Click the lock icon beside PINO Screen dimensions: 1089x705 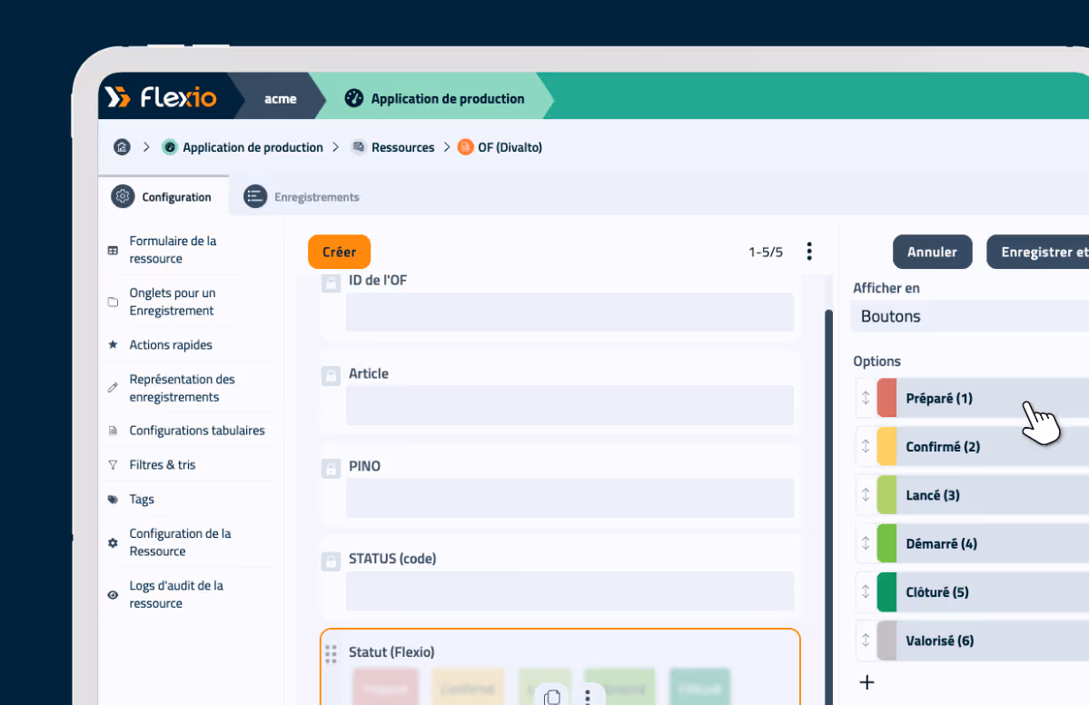[x=331, y=468]
